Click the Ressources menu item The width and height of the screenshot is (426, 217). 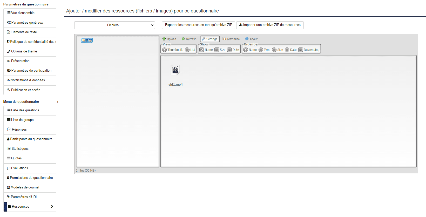point(30,207)
